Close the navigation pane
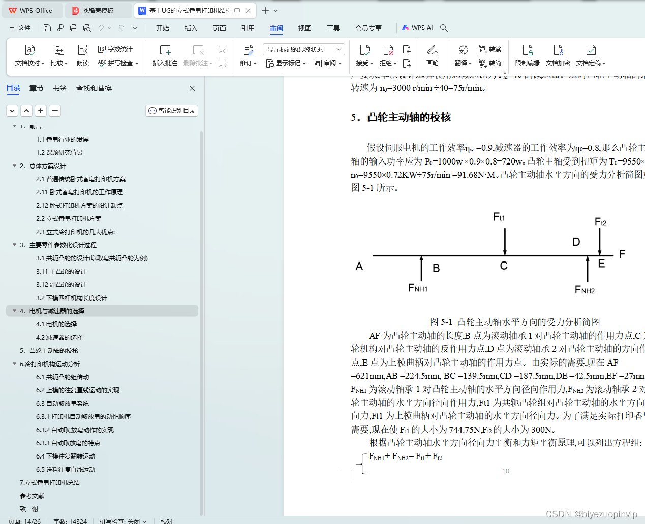Screen dimensions: 645x524 point(192,88)
